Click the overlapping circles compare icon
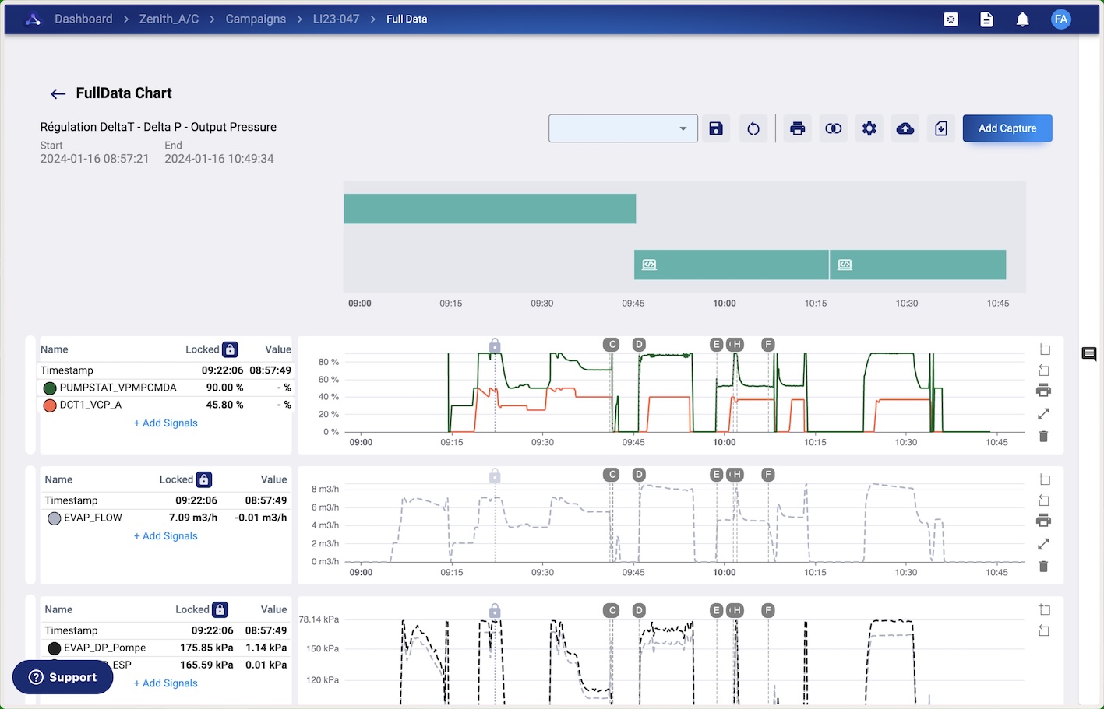 tap(834, 128)
